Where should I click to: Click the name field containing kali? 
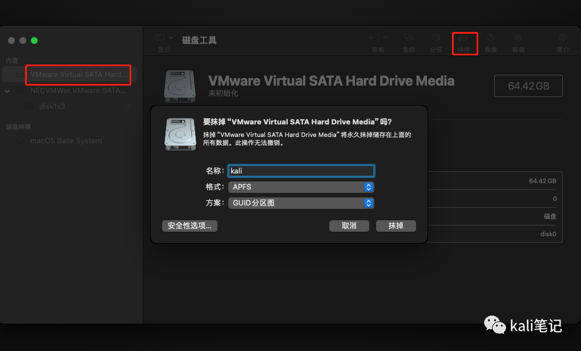(301, 171)
